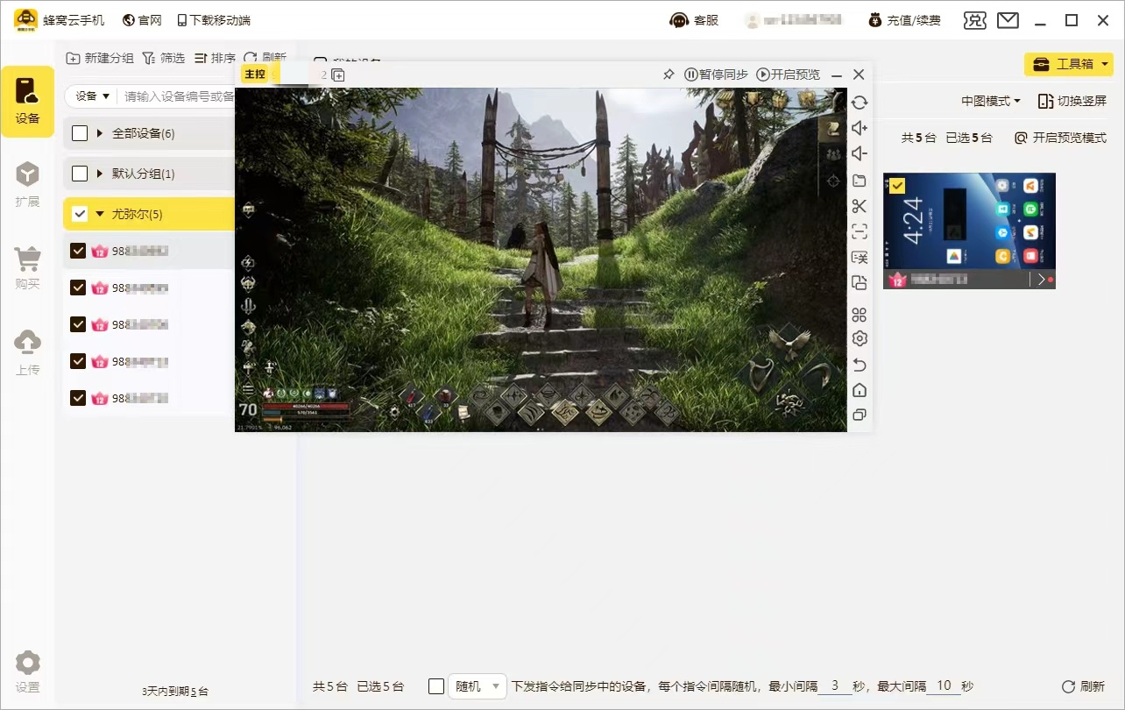1125x710 pixels.
Task: Select the 主控 main control tab
Action: point(255,75)
